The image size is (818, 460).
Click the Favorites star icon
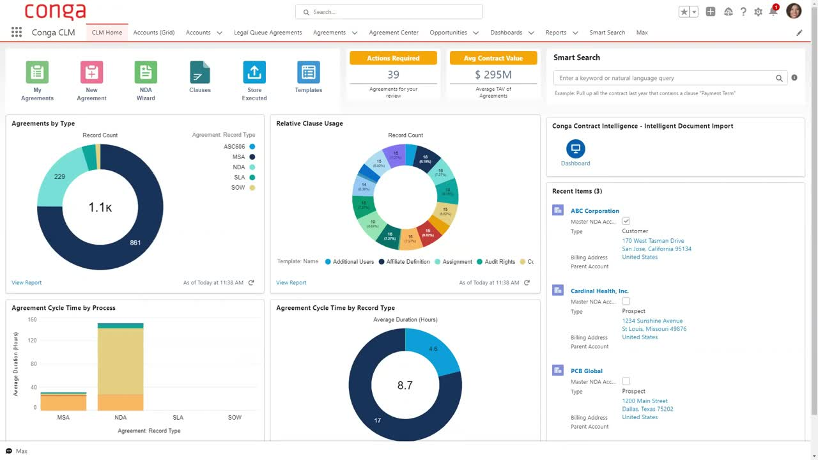tap(684, 11)
